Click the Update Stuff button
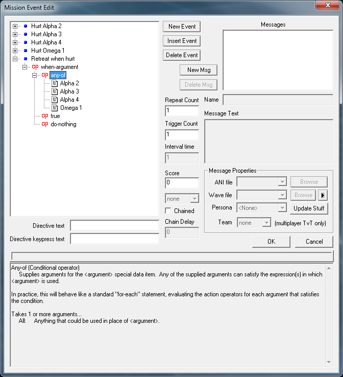 [x=309, y=208]
